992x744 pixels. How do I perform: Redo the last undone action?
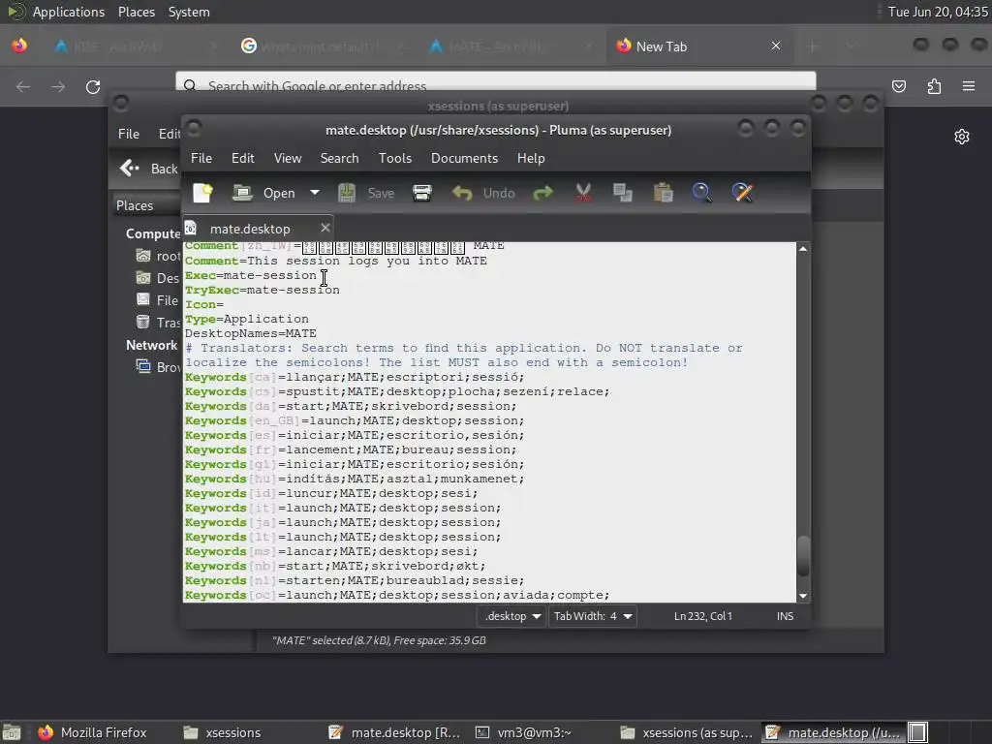click(542, 193)
